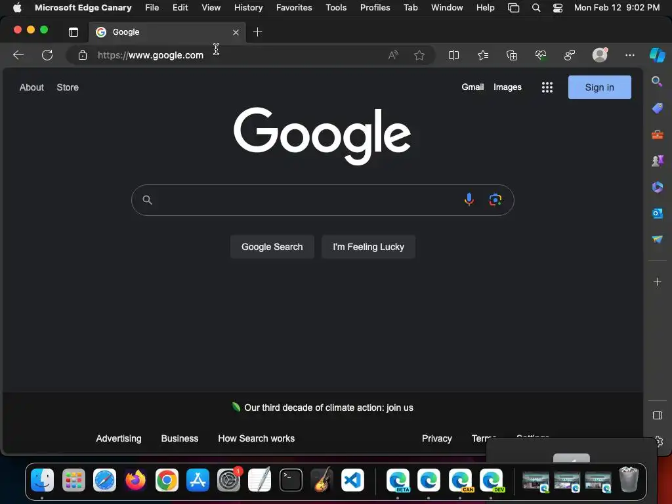The height and width of the screenshot is (504, 672).
Task: Open sidebar Drop paper plane icon
Action: (657, 239)
